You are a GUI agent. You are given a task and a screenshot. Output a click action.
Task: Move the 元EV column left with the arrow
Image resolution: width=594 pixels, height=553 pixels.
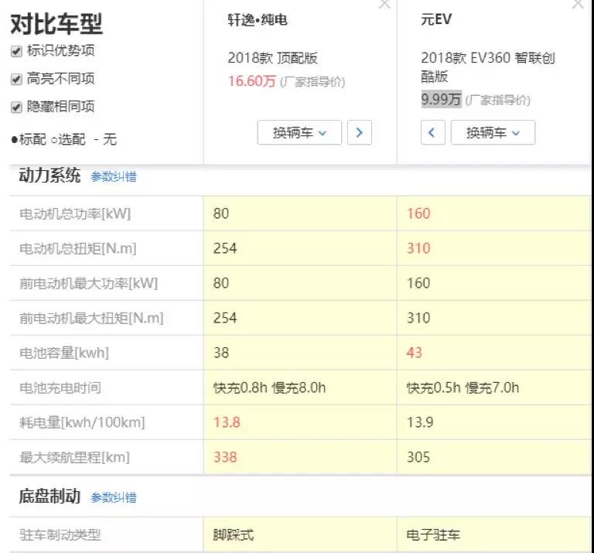click(x=432, y=132)
